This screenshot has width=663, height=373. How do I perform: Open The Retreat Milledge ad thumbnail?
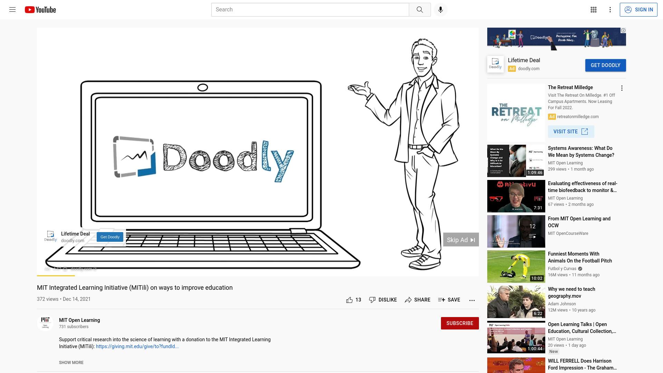(x=516, y=113)
